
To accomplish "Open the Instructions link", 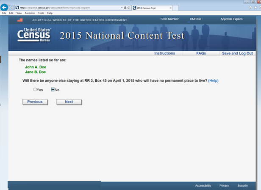I will click(165, 53).
